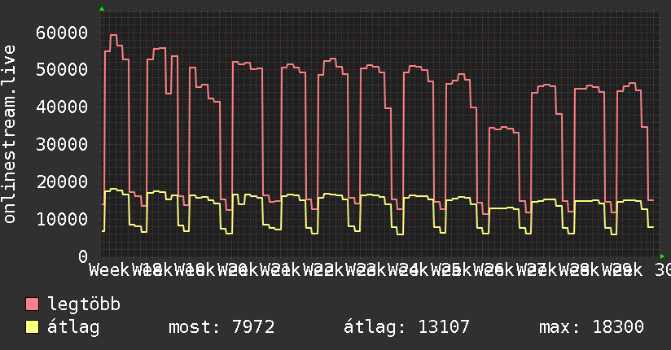The image size is (671, 350).
Task: Click the 0 y-axis label
Action: [x=83, y=256]
